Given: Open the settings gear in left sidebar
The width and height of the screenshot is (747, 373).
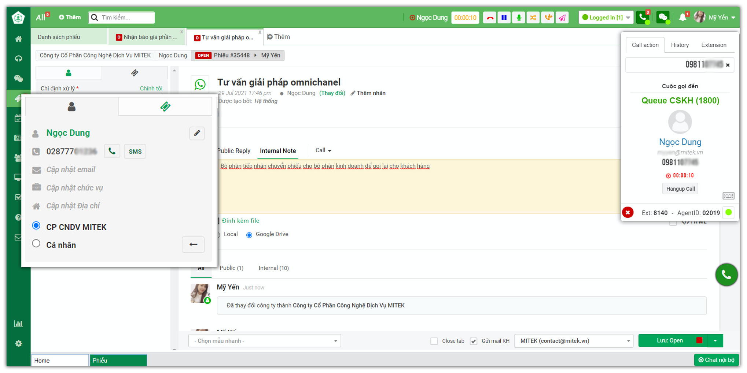Looking at the screenshot, I should (x=18, y=343).
